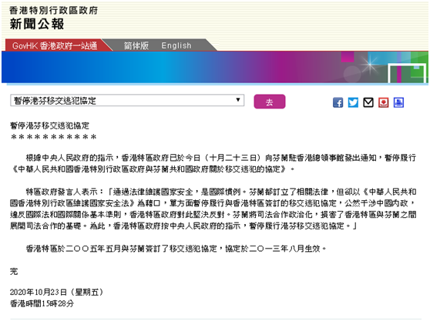
Task: Share the article via Twitter icon
Action: click(x=353, y=102)
